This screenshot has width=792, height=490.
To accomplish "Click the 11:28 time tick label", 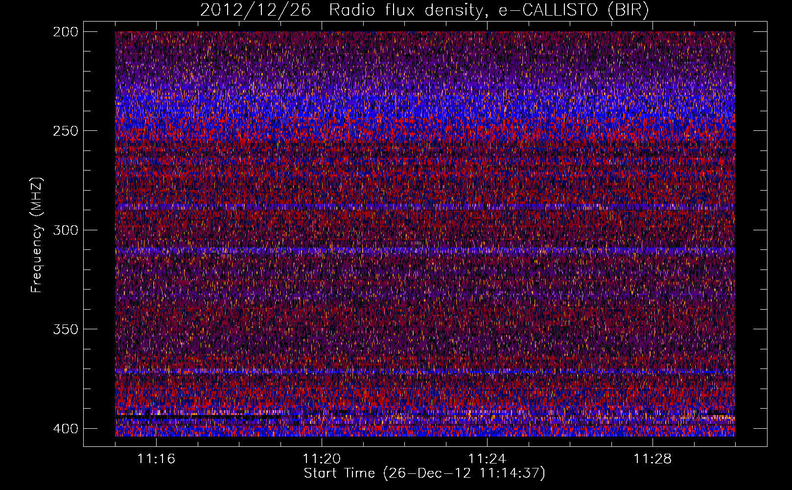I will [x=652, y=459].
